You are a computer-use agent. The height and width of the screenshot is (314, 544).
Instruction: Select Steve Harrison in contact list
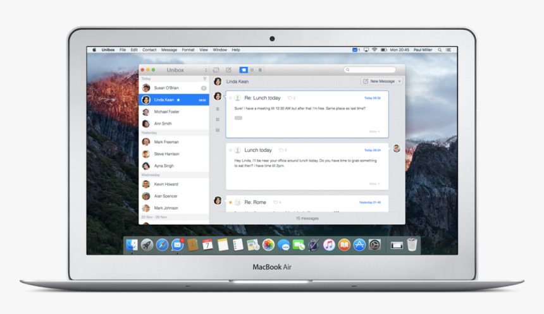(x=174, y=154)
